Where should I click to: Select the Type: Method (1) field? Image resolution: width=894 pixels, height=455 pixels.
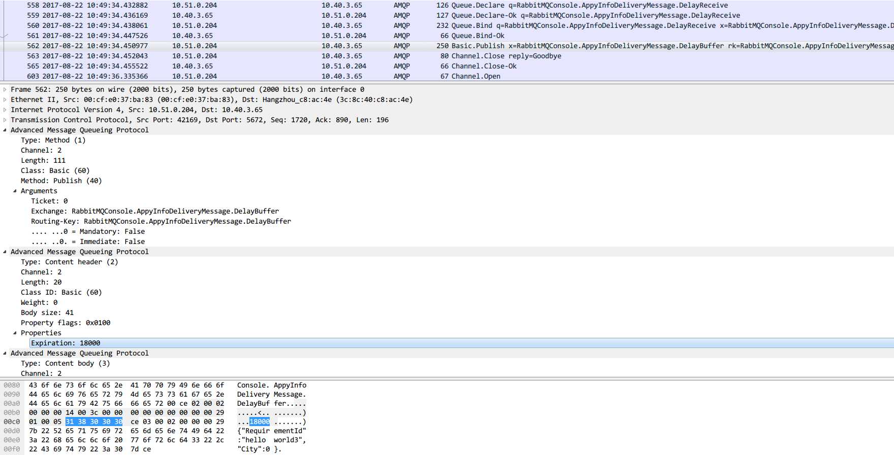pyautogui.click(x=53, y=140)
